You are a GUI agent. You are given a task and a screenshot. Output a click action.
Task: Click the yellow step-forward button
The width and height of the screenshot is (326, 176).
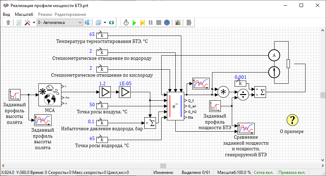[142, 23]
